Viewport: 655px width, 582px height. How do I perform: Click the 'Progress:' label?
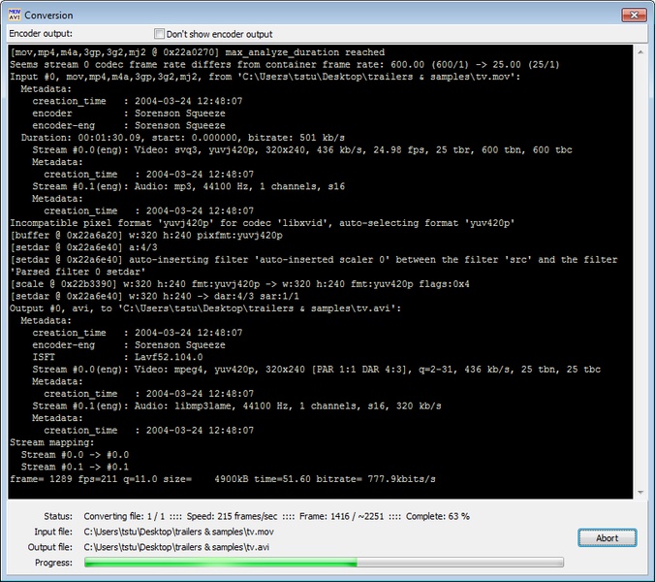[x=53, y=563]
